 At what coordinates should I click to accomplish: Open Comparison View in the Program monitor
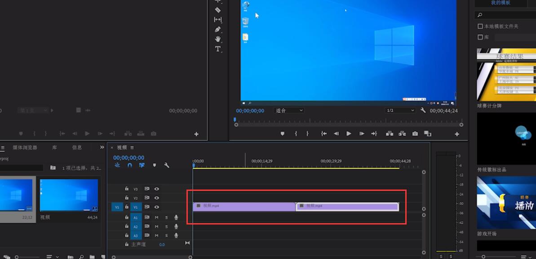coord(428,134)
